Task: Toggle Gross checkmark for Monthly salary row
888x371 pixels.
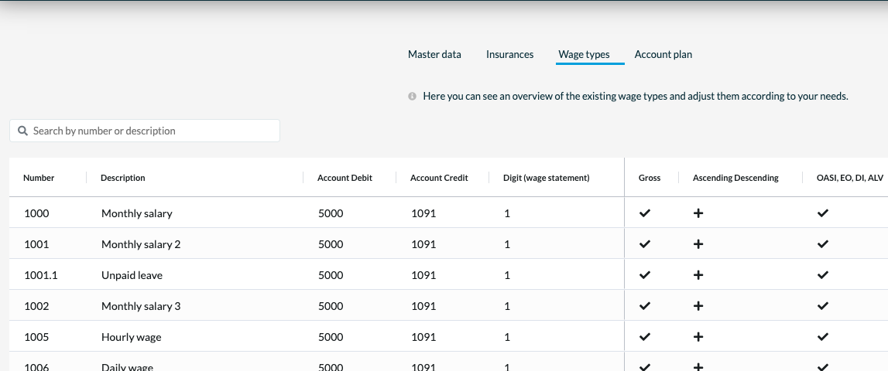Action: (644, 213)
